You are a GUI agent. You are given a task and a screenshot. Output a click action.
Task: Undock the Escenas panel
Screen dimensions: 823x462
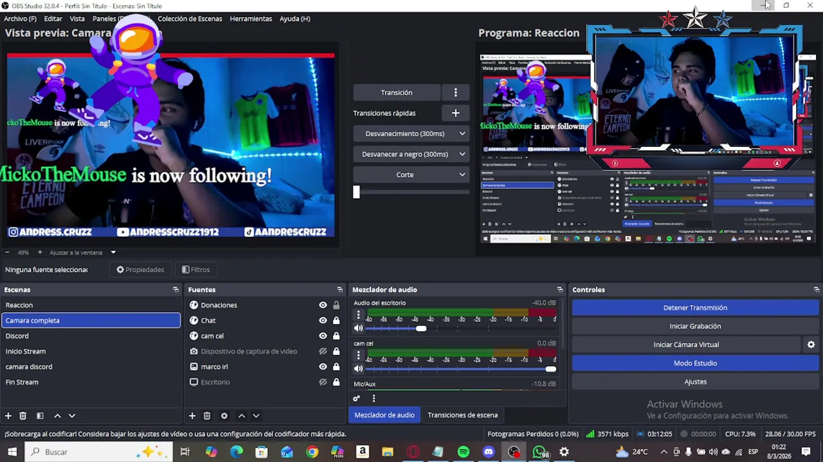coord(176,290)
